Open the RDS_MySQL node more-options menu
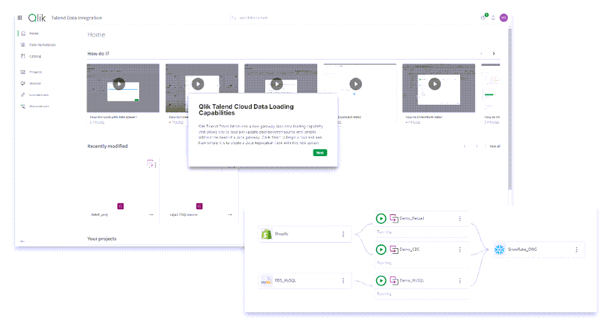This screenshot has height=326, width=610. click(x=343, y=280)
